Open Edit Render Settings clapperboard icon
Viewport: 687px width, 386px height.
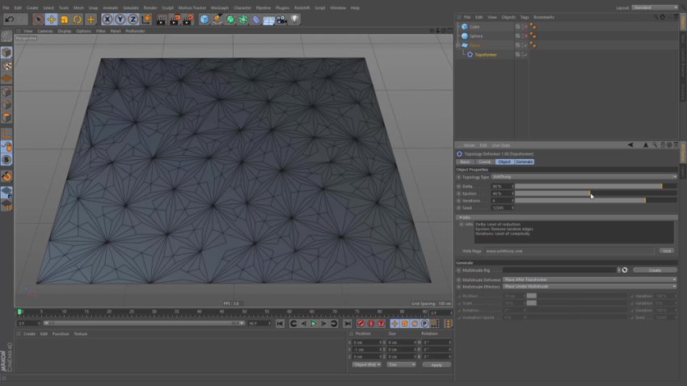(188, 19)
